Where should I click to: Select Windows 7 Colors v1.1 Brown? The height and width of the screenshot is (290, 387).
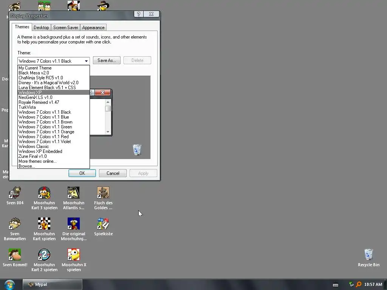[x=54, y=122]
